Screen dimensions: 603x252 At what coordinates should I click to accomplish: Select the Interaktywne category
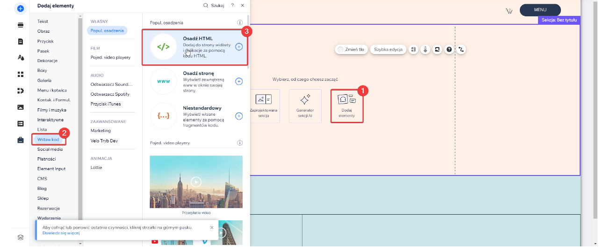click(50, 119)
